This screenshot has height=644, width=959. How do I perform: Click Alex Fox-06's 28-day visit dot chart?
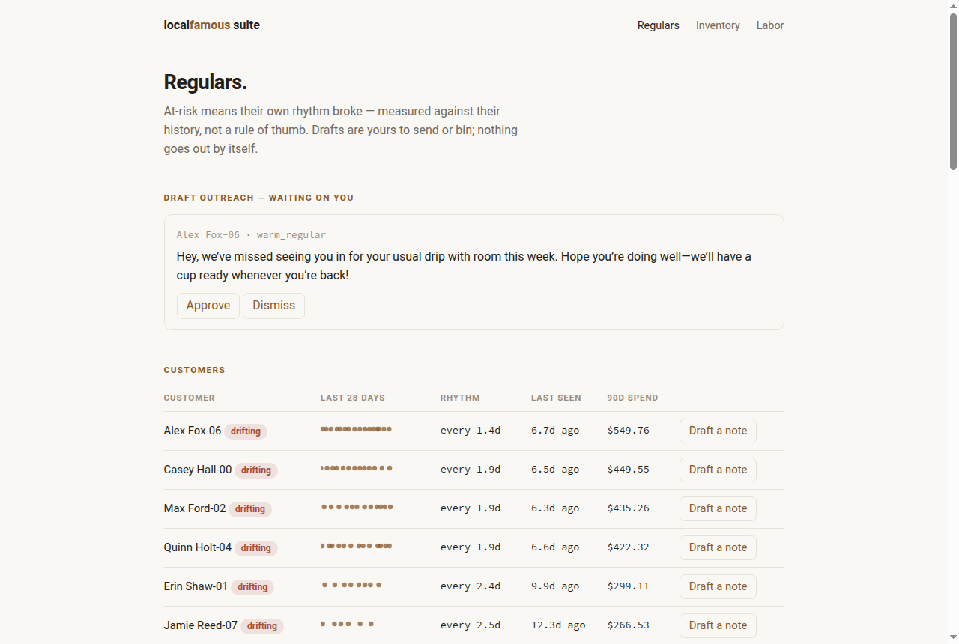pos(356,429)
